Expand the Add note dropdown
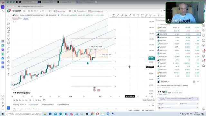The height and width of the screenshot is (116, 206). [178, 108]
